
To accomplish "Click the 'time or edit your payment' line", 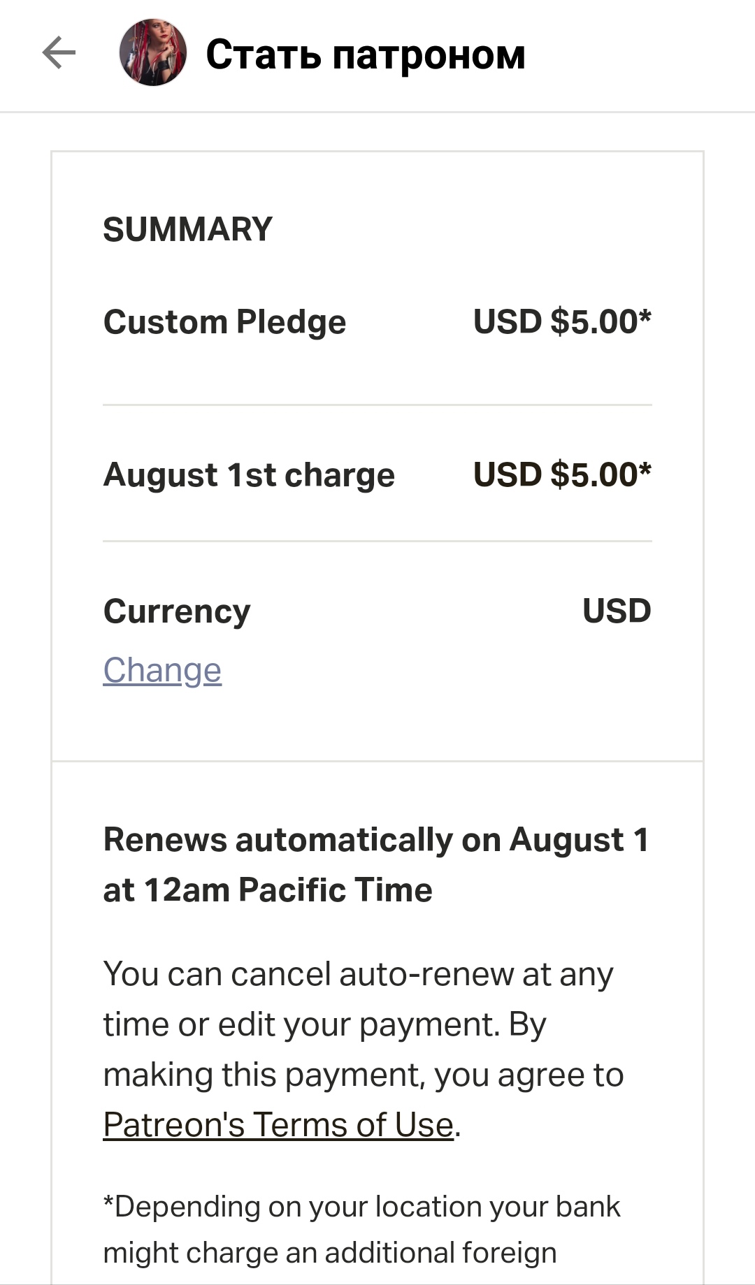I will click(324, 1024).
